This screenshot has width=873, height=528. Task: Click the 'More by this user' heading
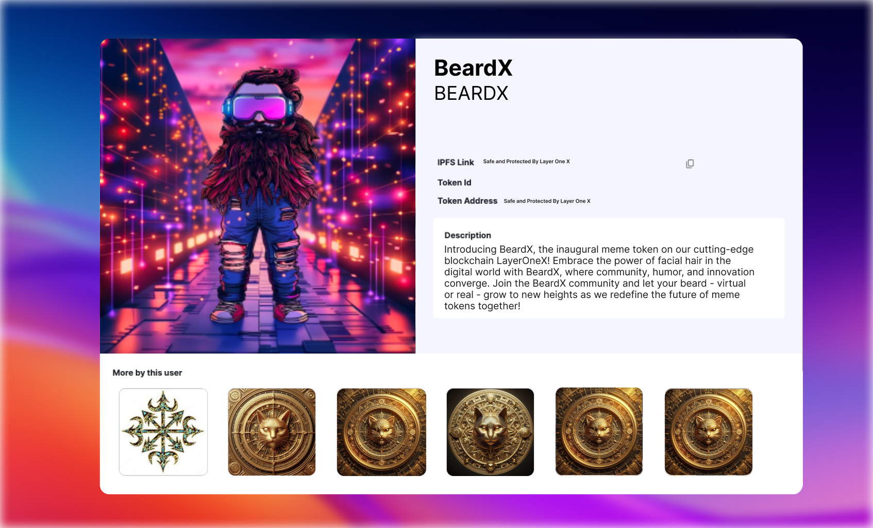[x=147, y=373]
